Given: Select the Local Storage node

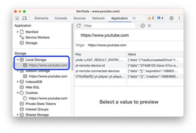Looking at the screenshot, I should pos(36,60).
